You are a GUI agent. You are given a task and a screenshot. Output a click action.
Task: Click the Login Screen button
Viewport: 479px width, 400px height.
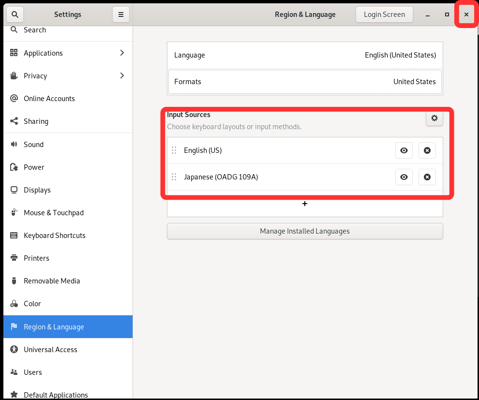point(384,15)
